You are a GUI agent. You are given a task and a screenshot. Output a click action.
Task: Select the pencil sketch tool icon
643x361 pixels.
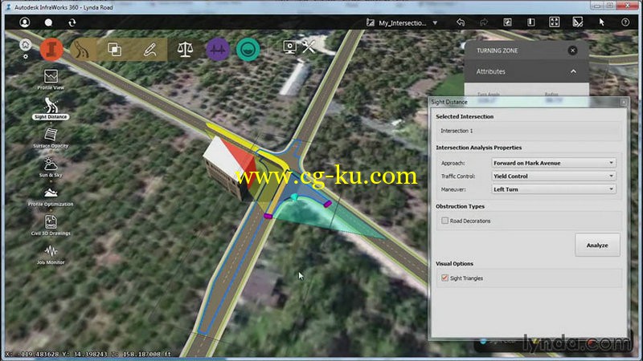click(x=150, y=50)
